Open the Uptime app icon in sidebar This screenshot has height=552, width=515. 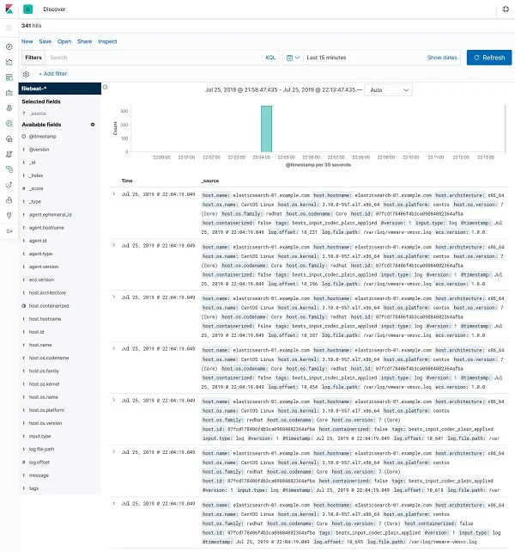point(9,185)
